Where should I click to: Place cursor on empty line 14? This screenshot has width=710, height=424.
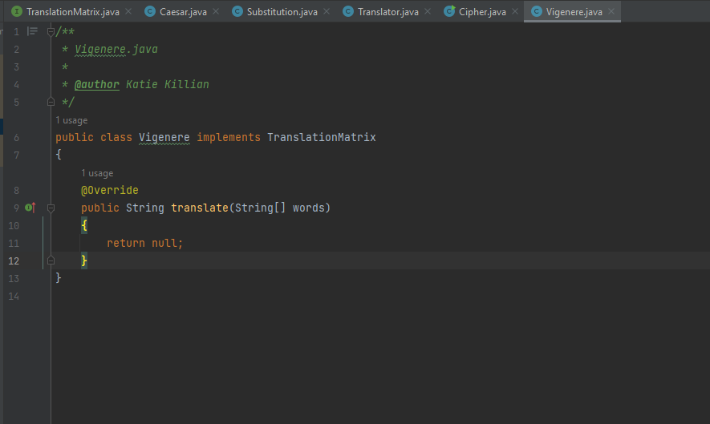pyautogui.click(x=380, y=297)
